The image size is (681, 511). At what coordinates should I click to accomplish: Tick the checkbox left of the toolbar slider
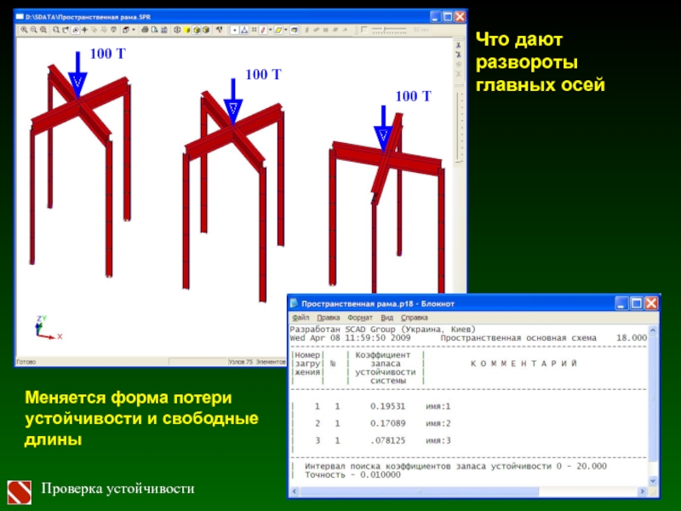364,30
